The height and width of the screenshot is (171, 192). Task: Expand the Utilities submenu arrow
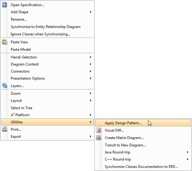click(91, 122)
